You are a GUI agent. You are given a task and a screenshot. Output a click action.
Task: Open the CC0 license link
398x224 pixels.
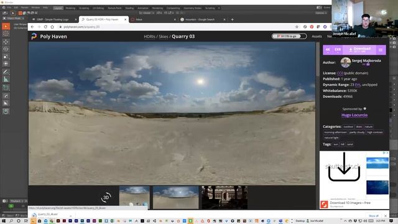340,73
